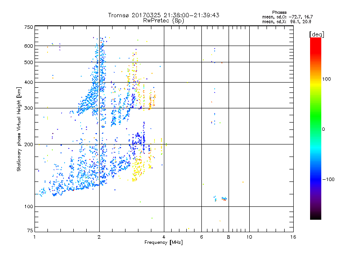
Task: Select the 'mean, sd,X: 96.1, 20.9' line
Action: (286, 21)
